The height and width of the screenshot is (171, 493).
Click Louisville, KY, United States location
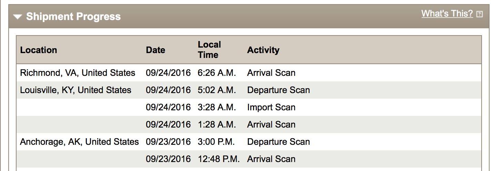click(76, 90)
